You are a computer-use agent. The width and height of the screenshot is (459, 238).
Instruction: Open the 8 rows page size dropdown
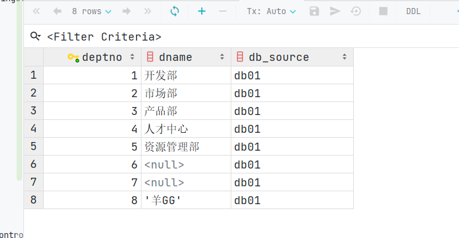pos(92,12)
